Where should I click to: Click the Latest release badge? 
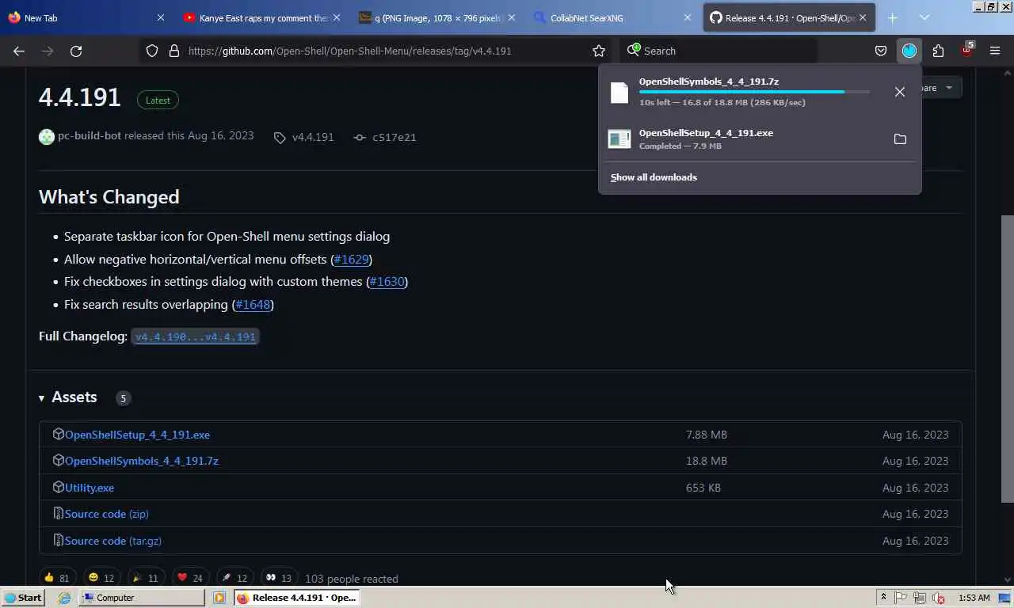coord(158,100)
